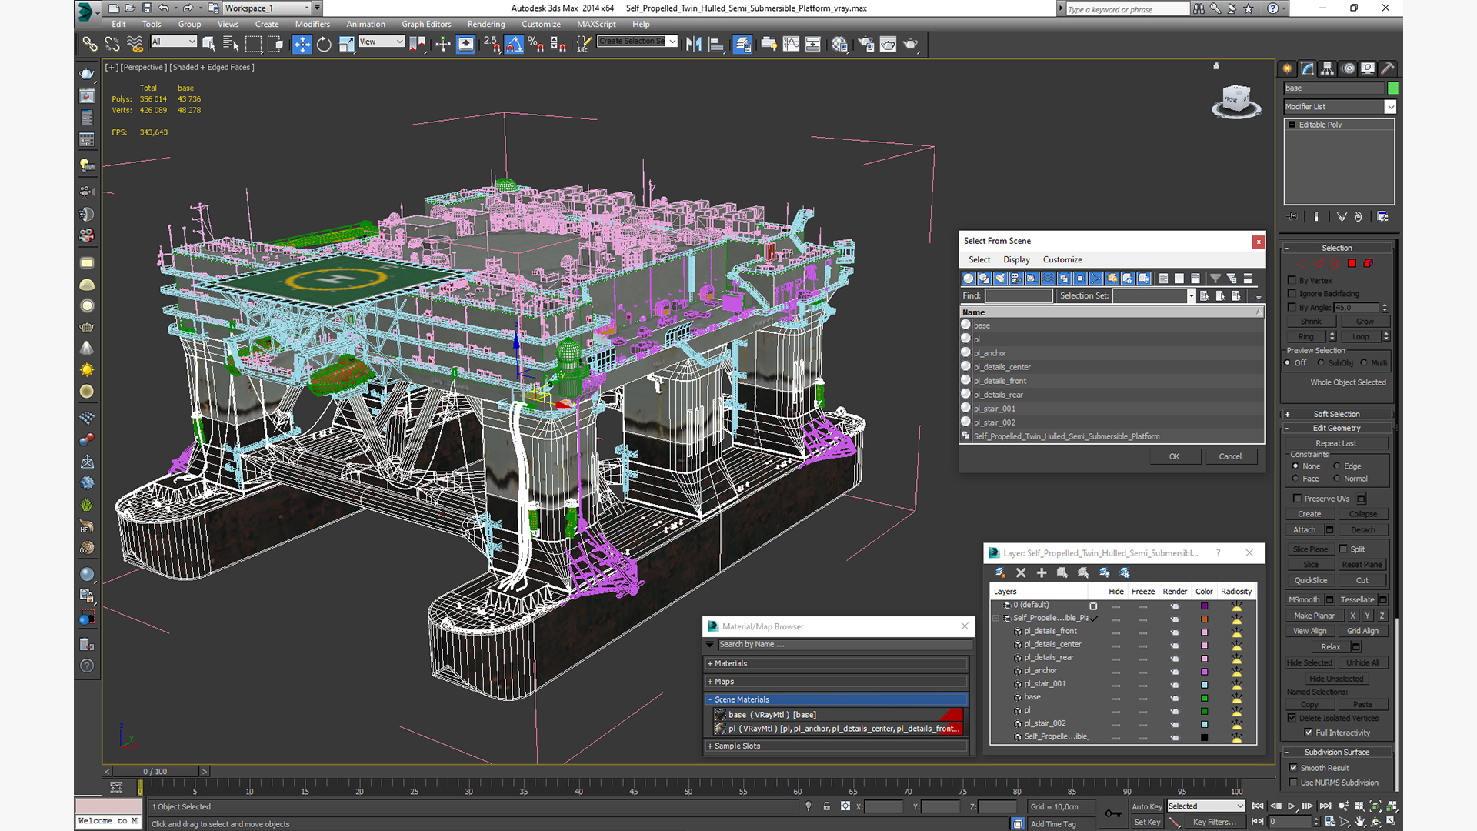Image resolution: width=1477 pixels, height=831 pixels.
Task: Toggle Display Lights filter in Select From Scene
Action: 1000,279
